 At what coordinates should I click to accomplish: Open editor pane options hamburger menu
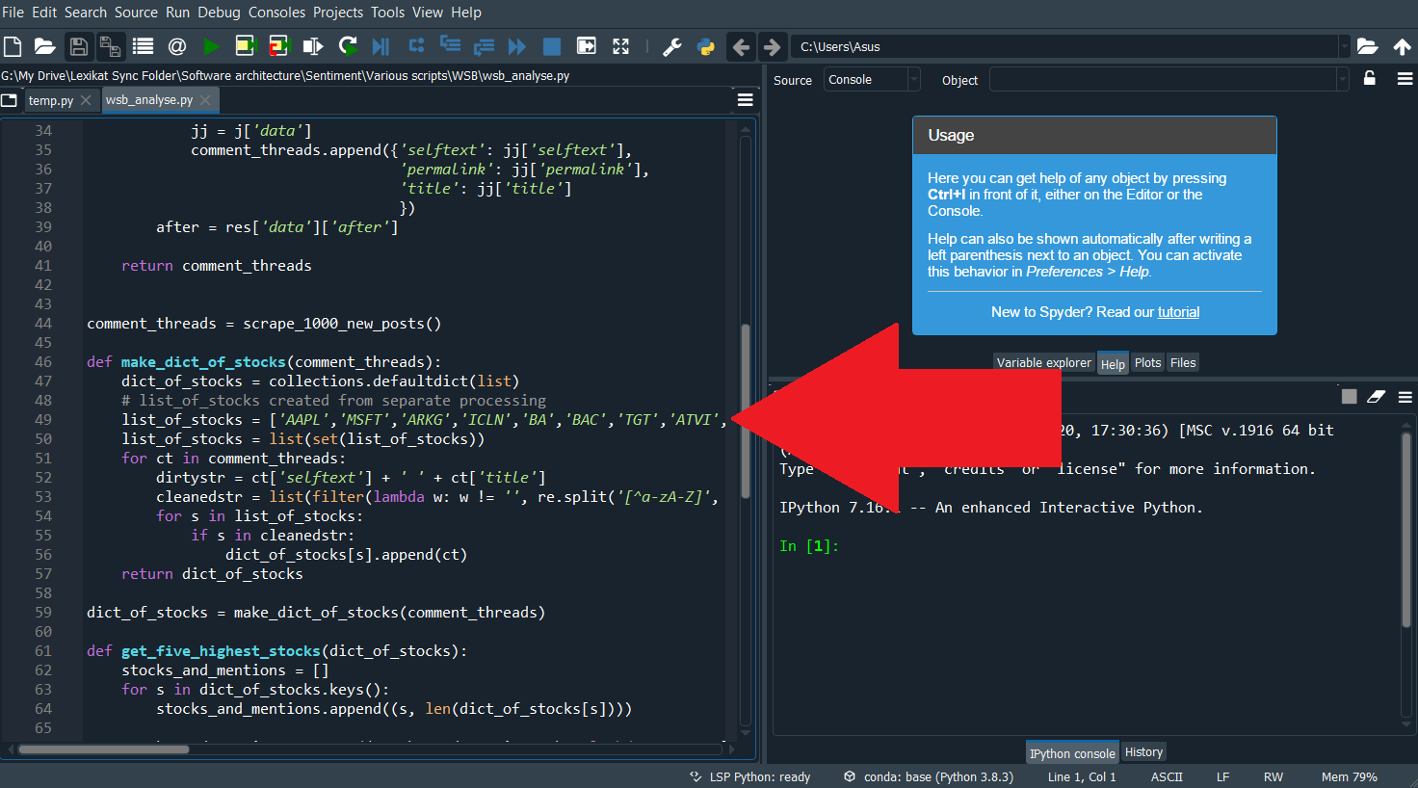click(745, 99)
